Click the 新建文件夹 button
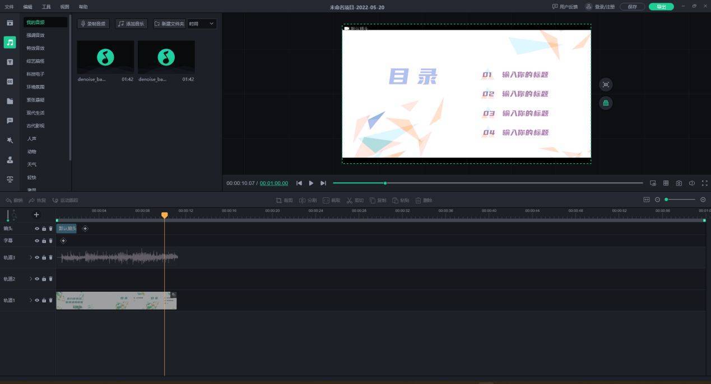711x384 pixels. (169, 24)
